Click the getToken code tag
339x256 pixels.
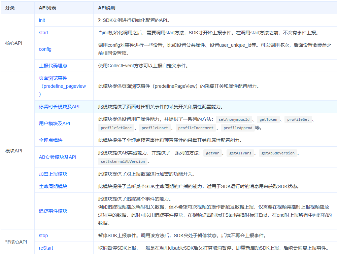(x=268, y=119)
